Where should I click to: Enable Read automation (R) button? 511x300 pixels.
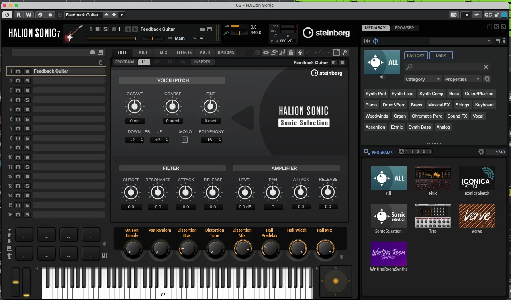[18, 15]
